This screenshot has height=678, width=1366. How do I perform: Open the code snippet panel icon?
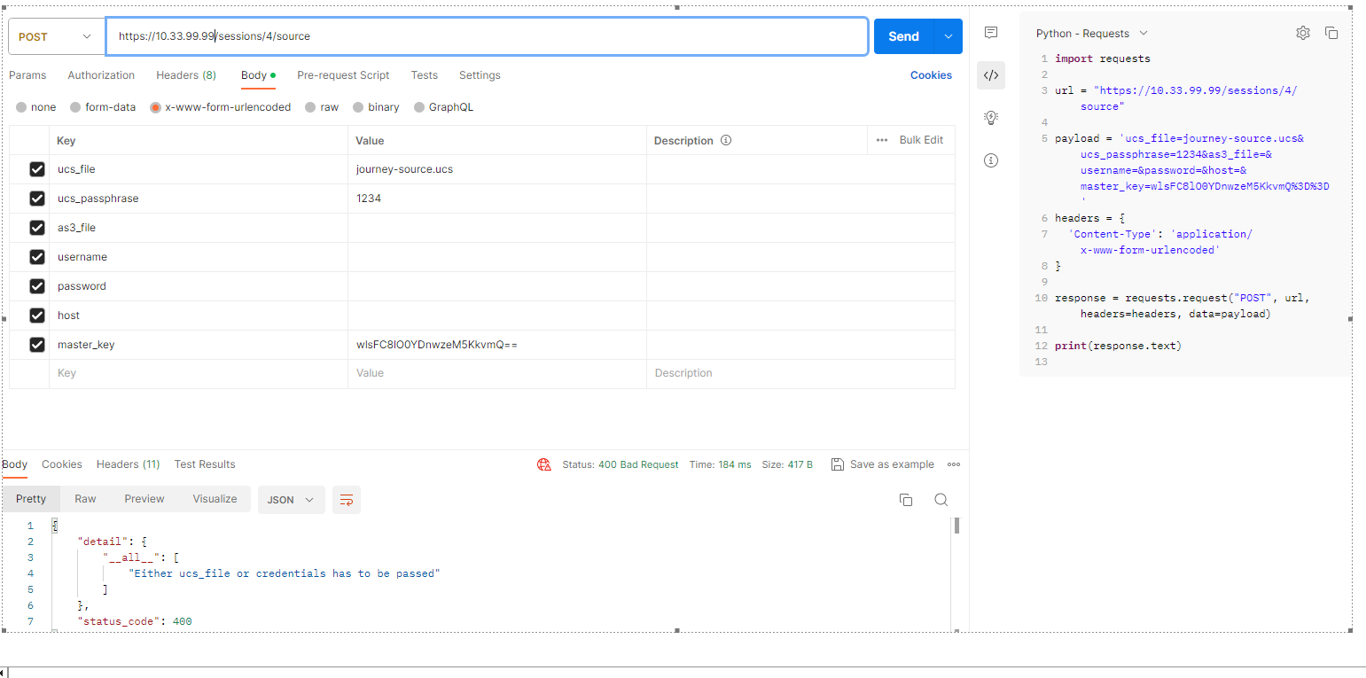[x=991, y=75]
